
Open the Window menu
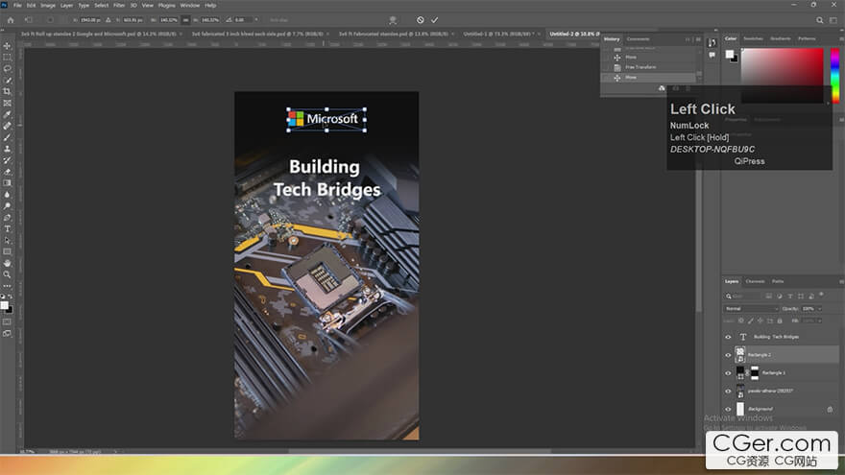(190, 6)
